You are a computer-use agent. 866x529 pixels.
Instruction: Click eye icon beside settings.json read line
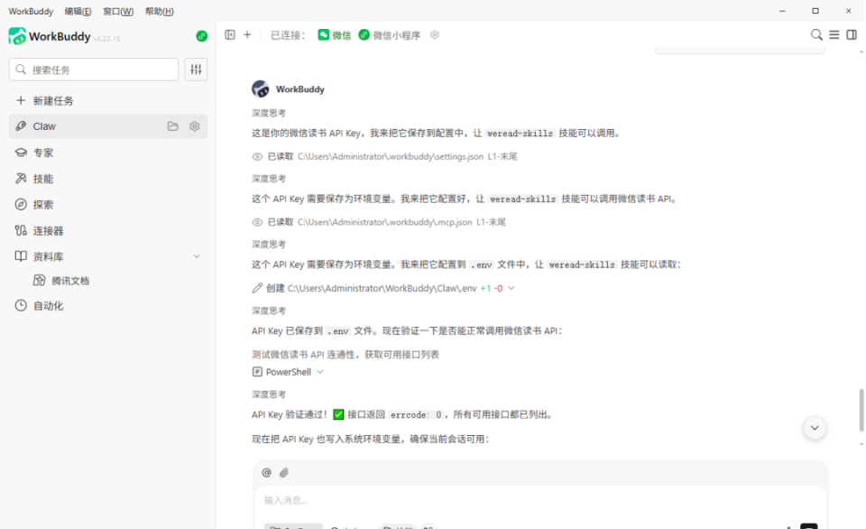click(257, 157)
